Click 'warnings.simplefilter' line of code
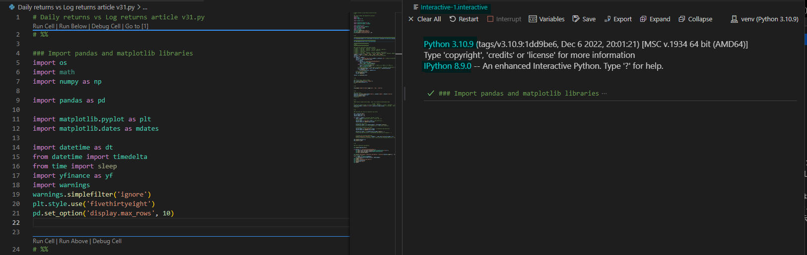807x255 pixels. click(92, 195)
